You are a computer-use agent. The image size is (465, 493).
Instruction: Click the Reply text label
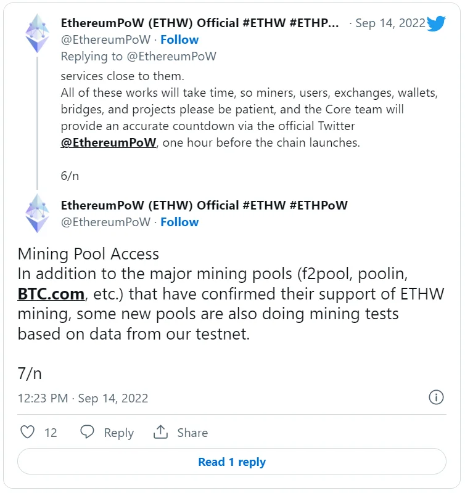(118, 433)
